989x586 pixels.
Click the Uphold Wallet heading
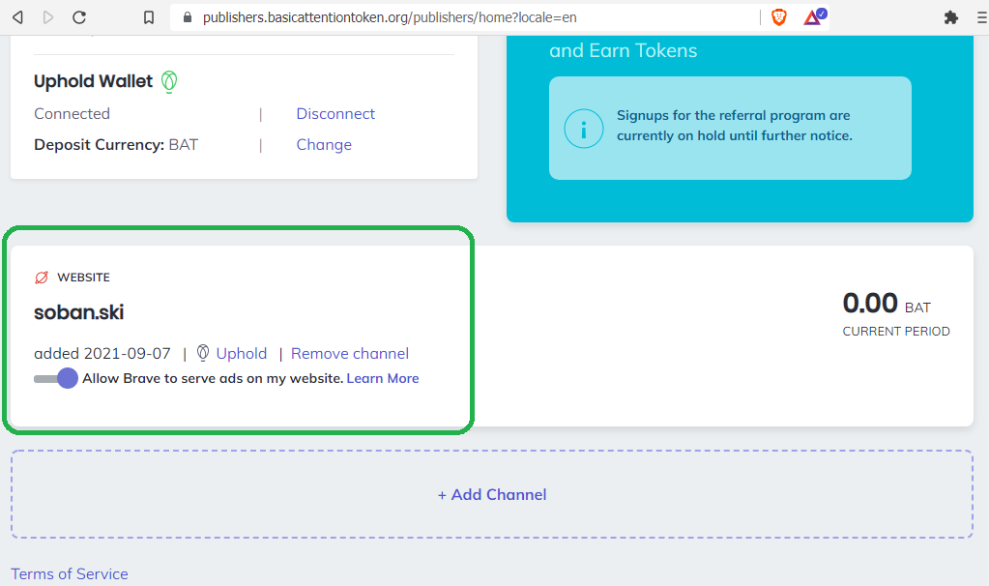(94, 81)
